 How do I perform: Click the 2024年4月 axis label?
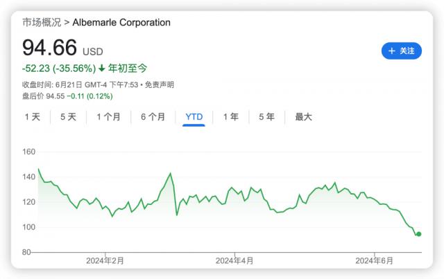tap(234, 261)
